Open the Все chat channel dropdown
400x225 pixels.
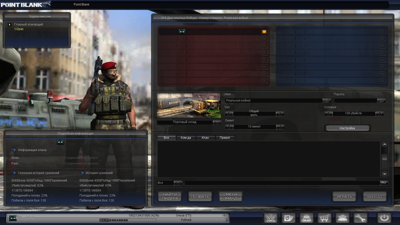pos(178,183)
